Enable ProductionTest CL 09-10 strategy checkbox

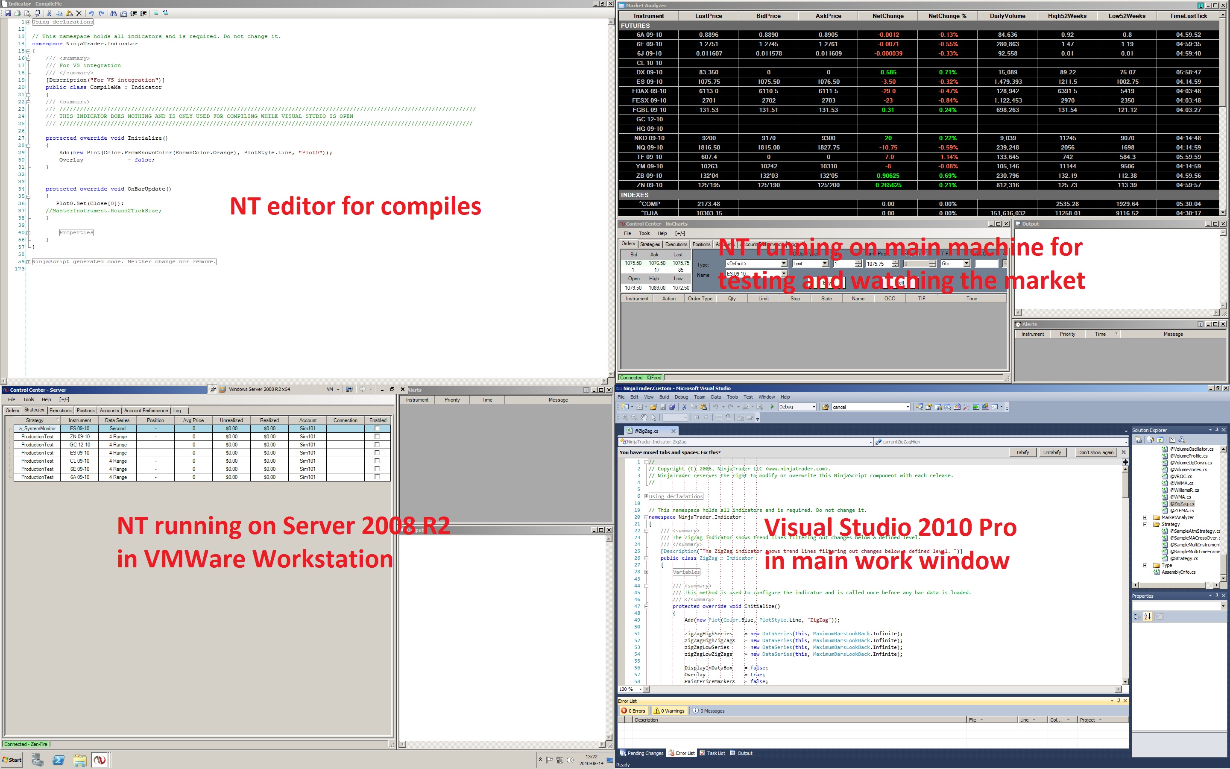point(377,461)
